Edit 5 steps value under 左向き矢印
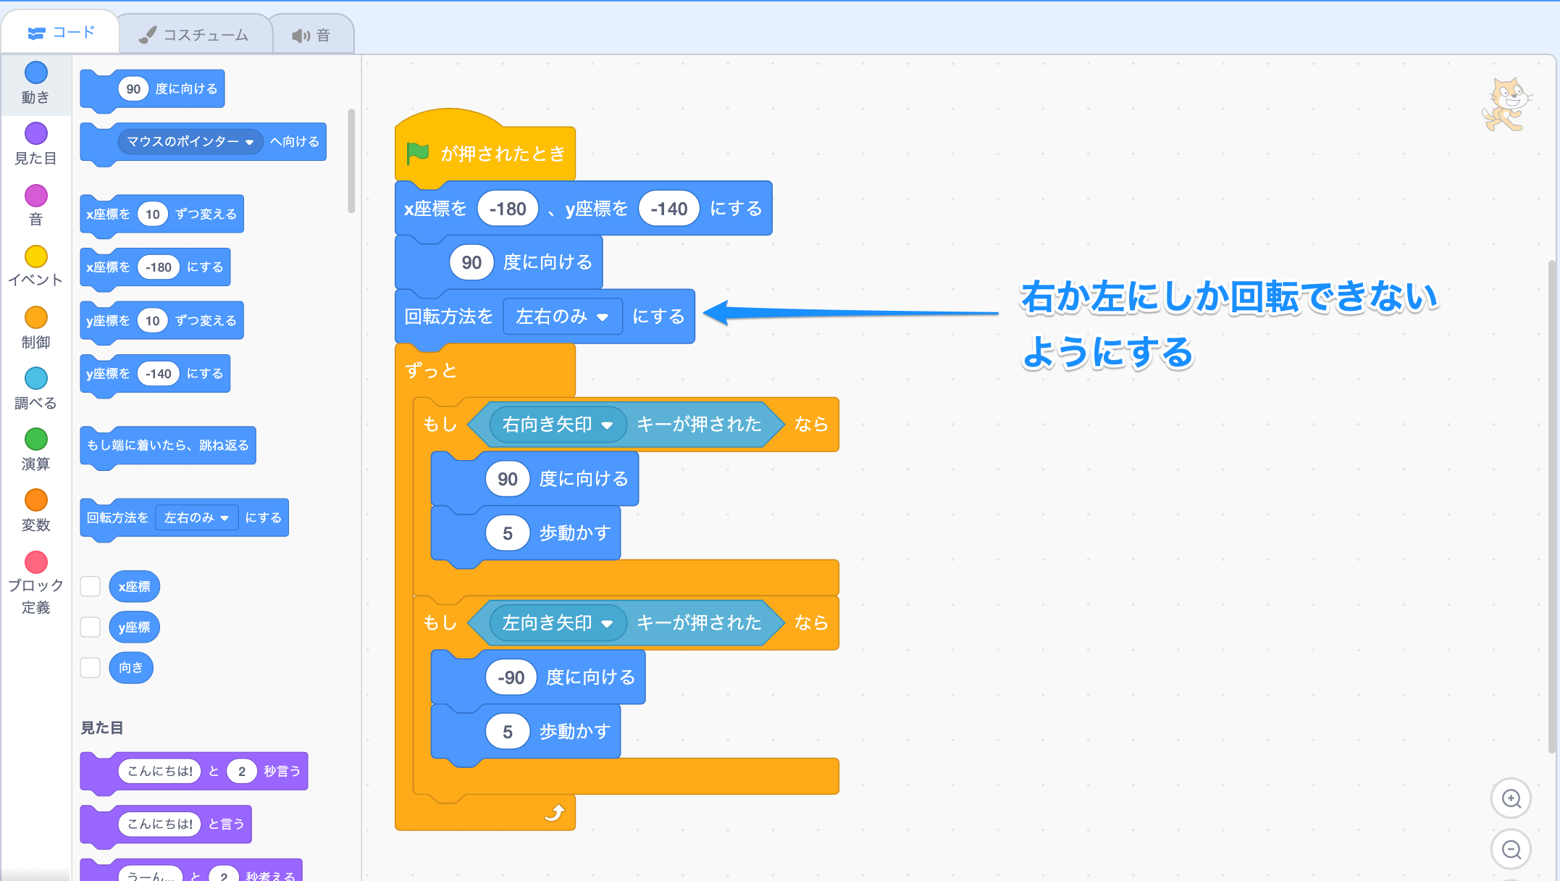1560x881 pixels. tap(508, 732)
